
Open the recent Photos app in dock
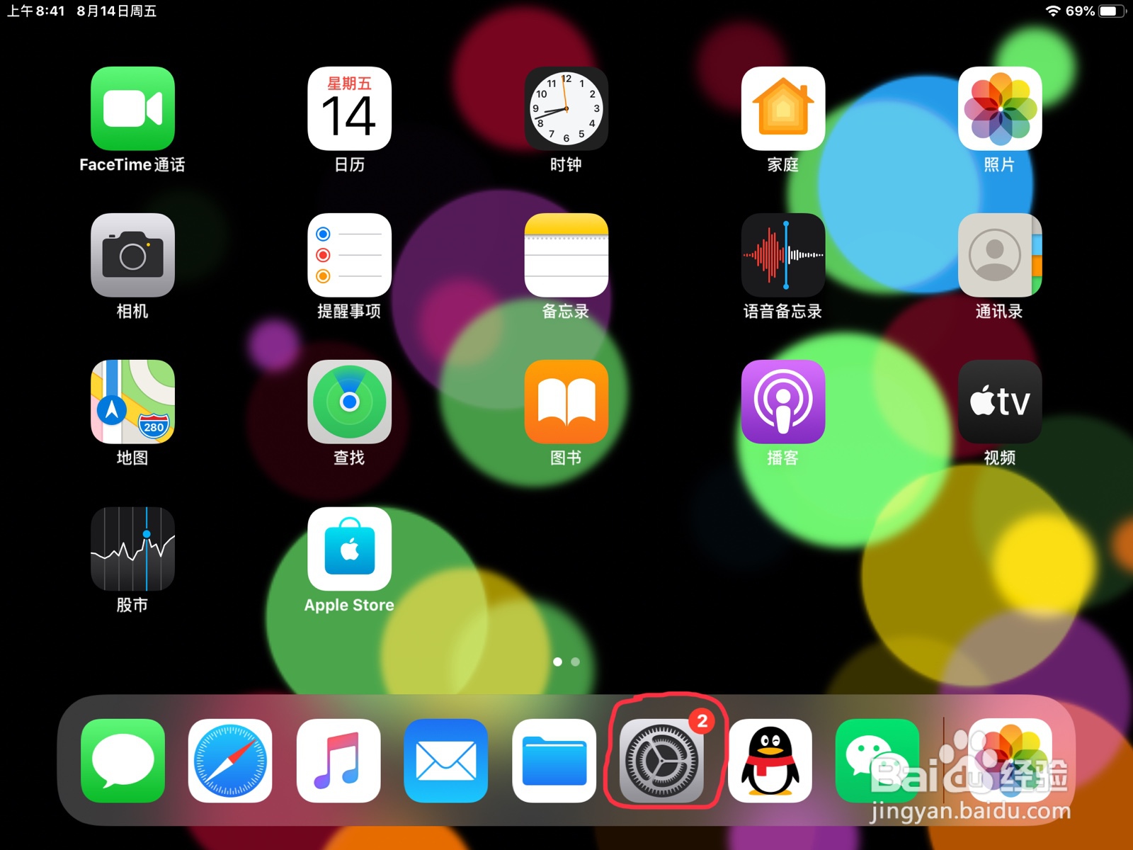point(1010,761)
